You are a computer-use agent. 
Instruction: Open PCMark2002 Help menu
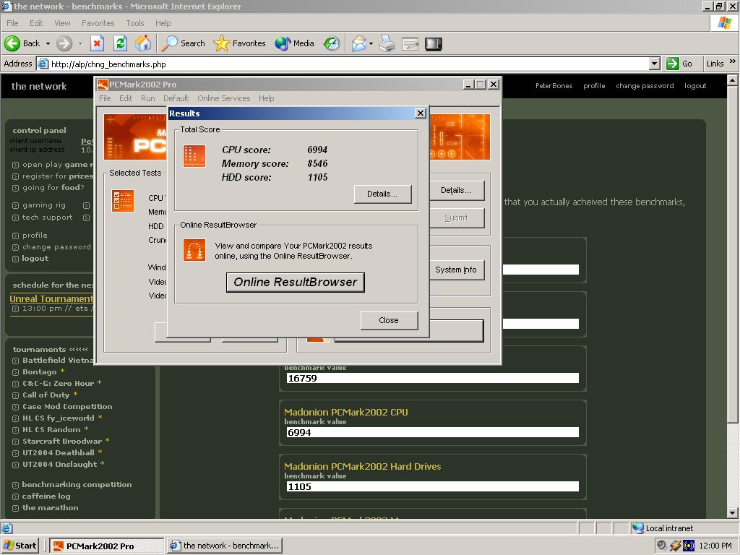click(x=266, y=98)
